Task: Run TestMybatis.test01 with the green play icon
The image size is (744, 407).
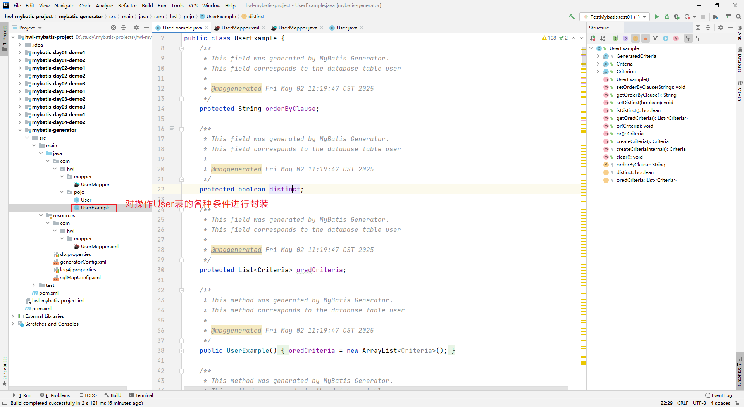Action: tap(657, 17)
